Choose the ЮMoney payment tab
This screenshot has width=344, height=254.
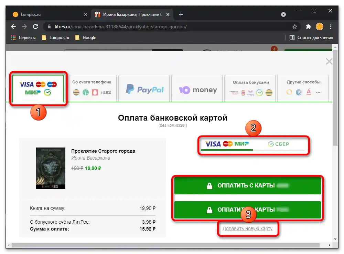click(197, 88)
